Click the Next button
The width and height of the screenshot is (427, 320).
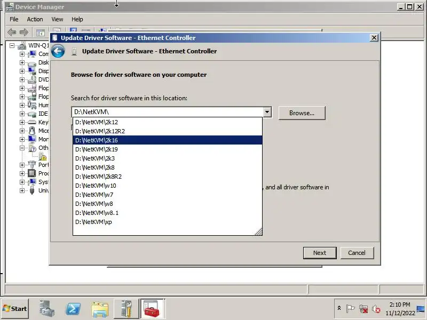320,253
